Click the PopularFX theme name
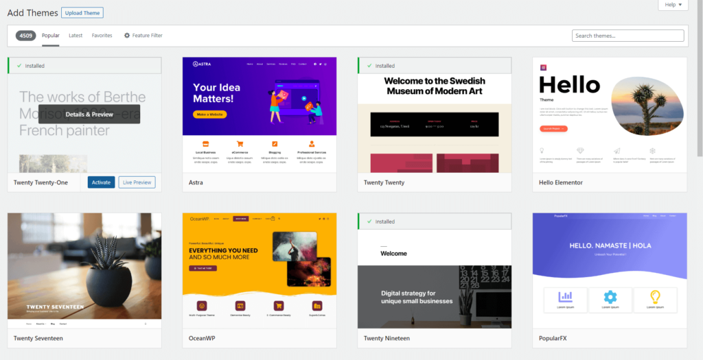 click(x=553, y=339)
